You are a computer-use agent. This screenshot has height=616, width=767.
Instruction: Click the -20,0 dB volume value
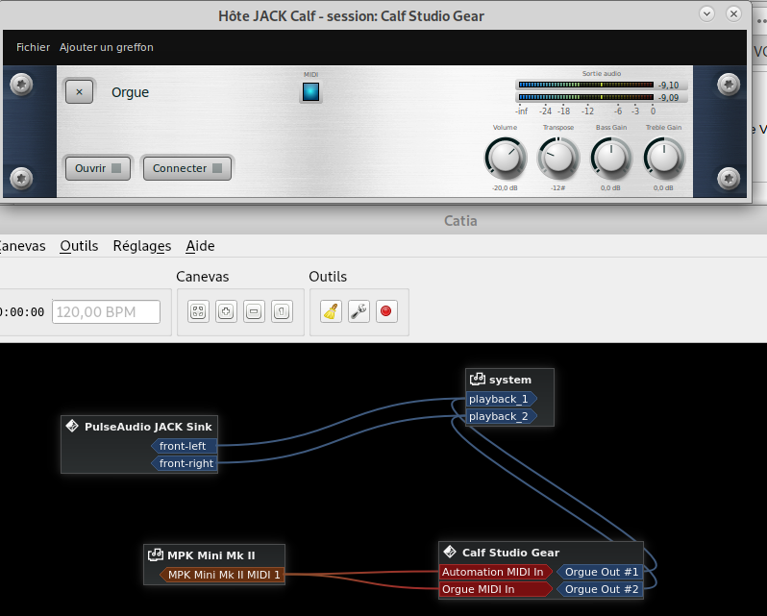point(505,187)
